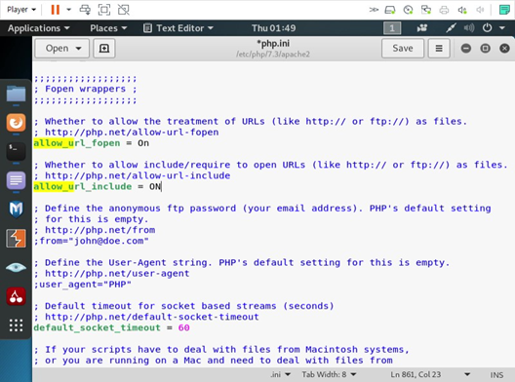Viewport: 515px width, 382px height.
Task: Open the Text Editor application menu
Action: tap(178, 28)
